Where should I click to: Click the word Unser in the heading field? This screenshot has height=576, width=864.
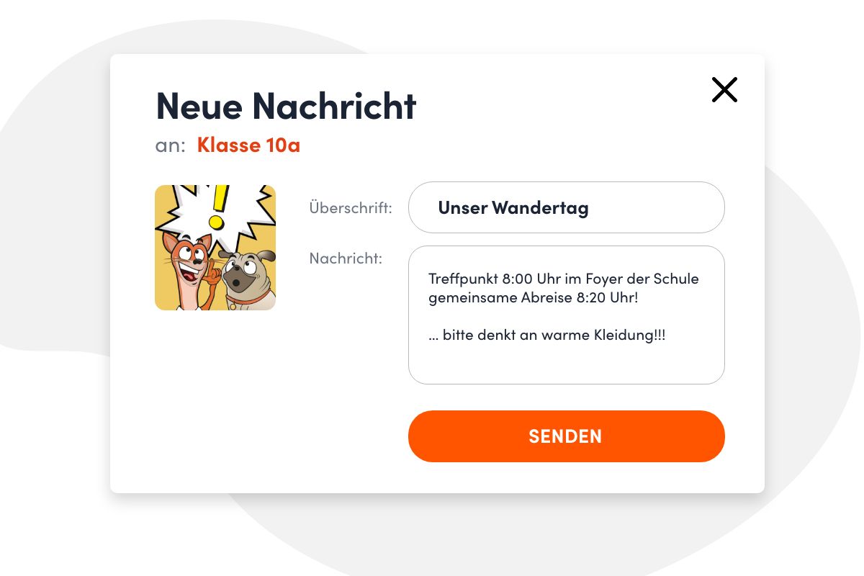pos(462,208)
